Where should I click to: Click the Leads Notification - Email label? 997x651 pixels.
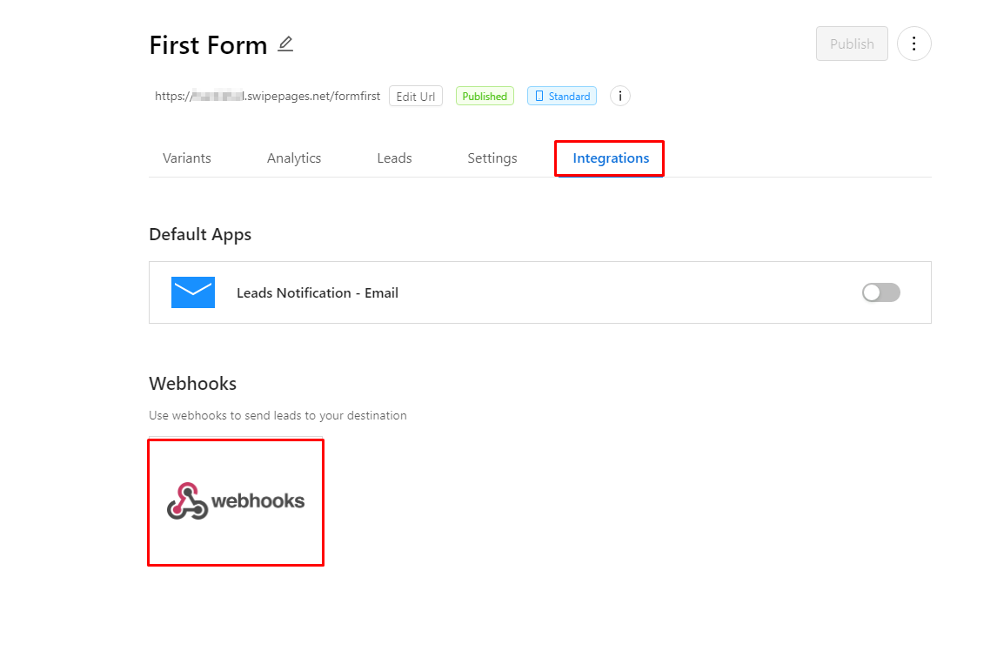coord(318,292)
